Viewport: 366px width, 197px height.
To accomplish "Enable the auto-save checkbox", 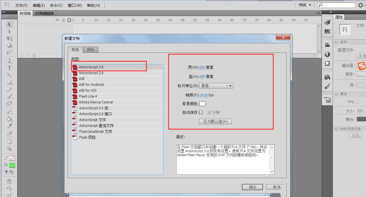I will [201, 112].
